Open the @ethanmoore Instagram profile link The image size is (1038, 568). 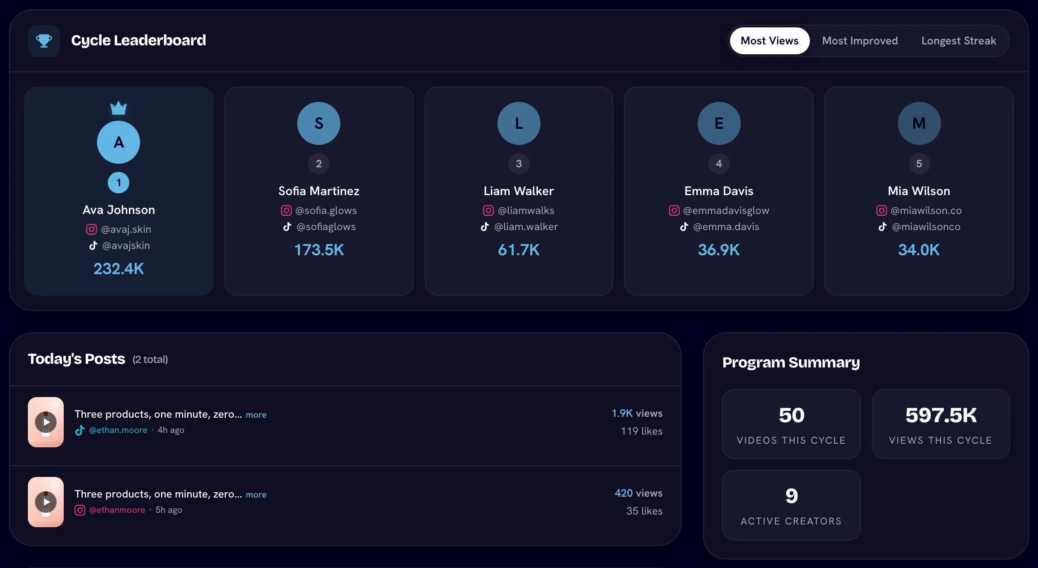tap(117, 510)
